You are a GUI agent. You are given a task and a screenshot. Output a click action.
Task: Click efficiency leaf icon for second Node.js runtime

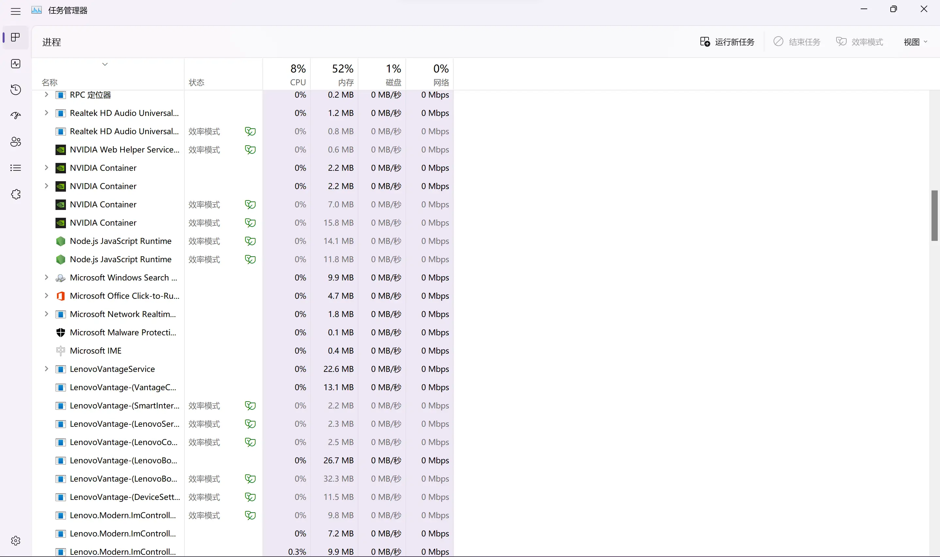pos(250,259)
